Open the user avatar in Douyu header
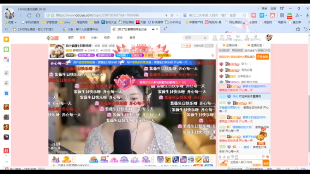Viewport: 310px width, 174px height. pyautogui.click(x=269, y=38)
